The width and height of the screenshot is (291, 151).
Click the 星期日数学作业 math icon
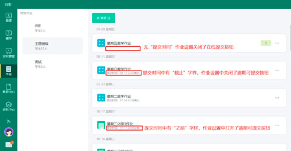coord(101,70)
